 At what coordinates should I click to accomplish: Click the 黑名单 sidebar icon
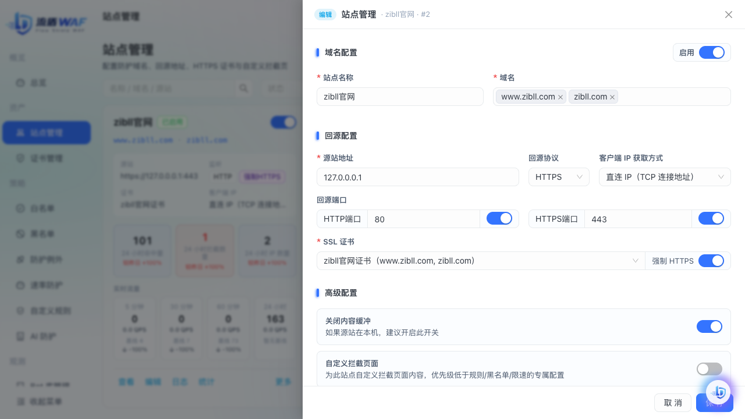(x=20, y=234)
